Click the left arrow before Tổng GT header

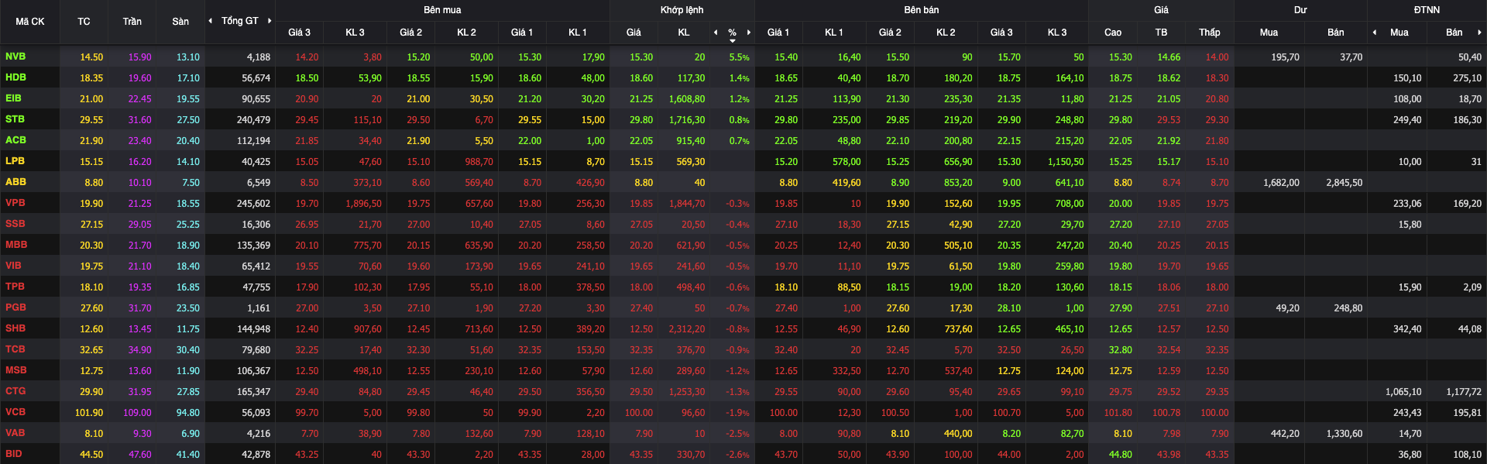click(210, 21)
